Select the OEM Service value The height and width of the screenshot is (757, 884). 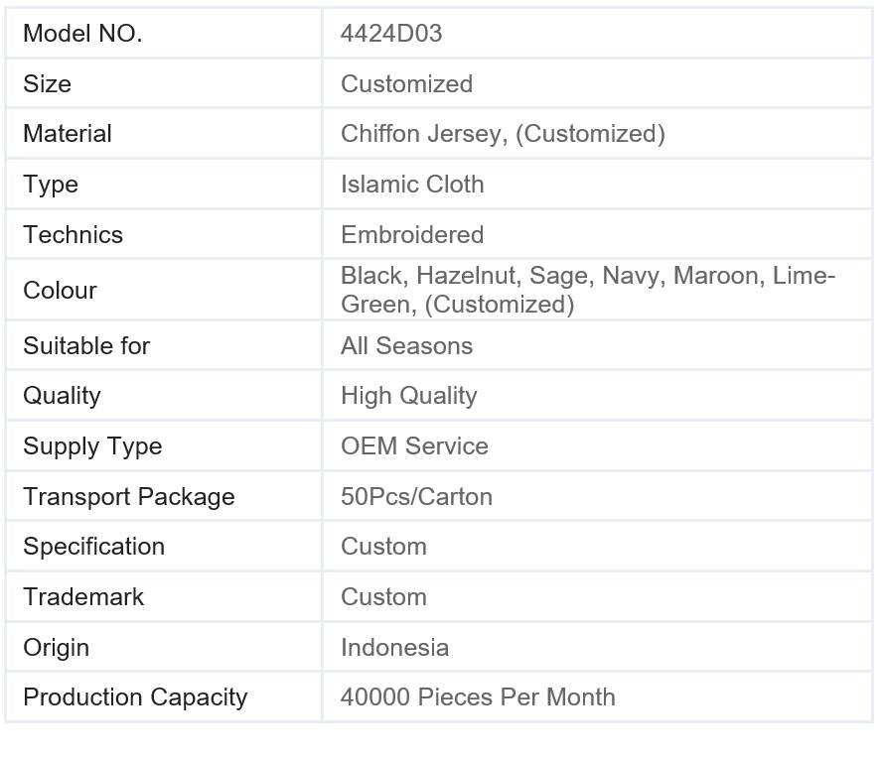click(x=414, y=446)
